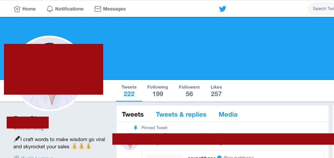Viewport: 334px width, 158px height.
Task: Open the Following 199 list
Action: (x=158, y=91)
